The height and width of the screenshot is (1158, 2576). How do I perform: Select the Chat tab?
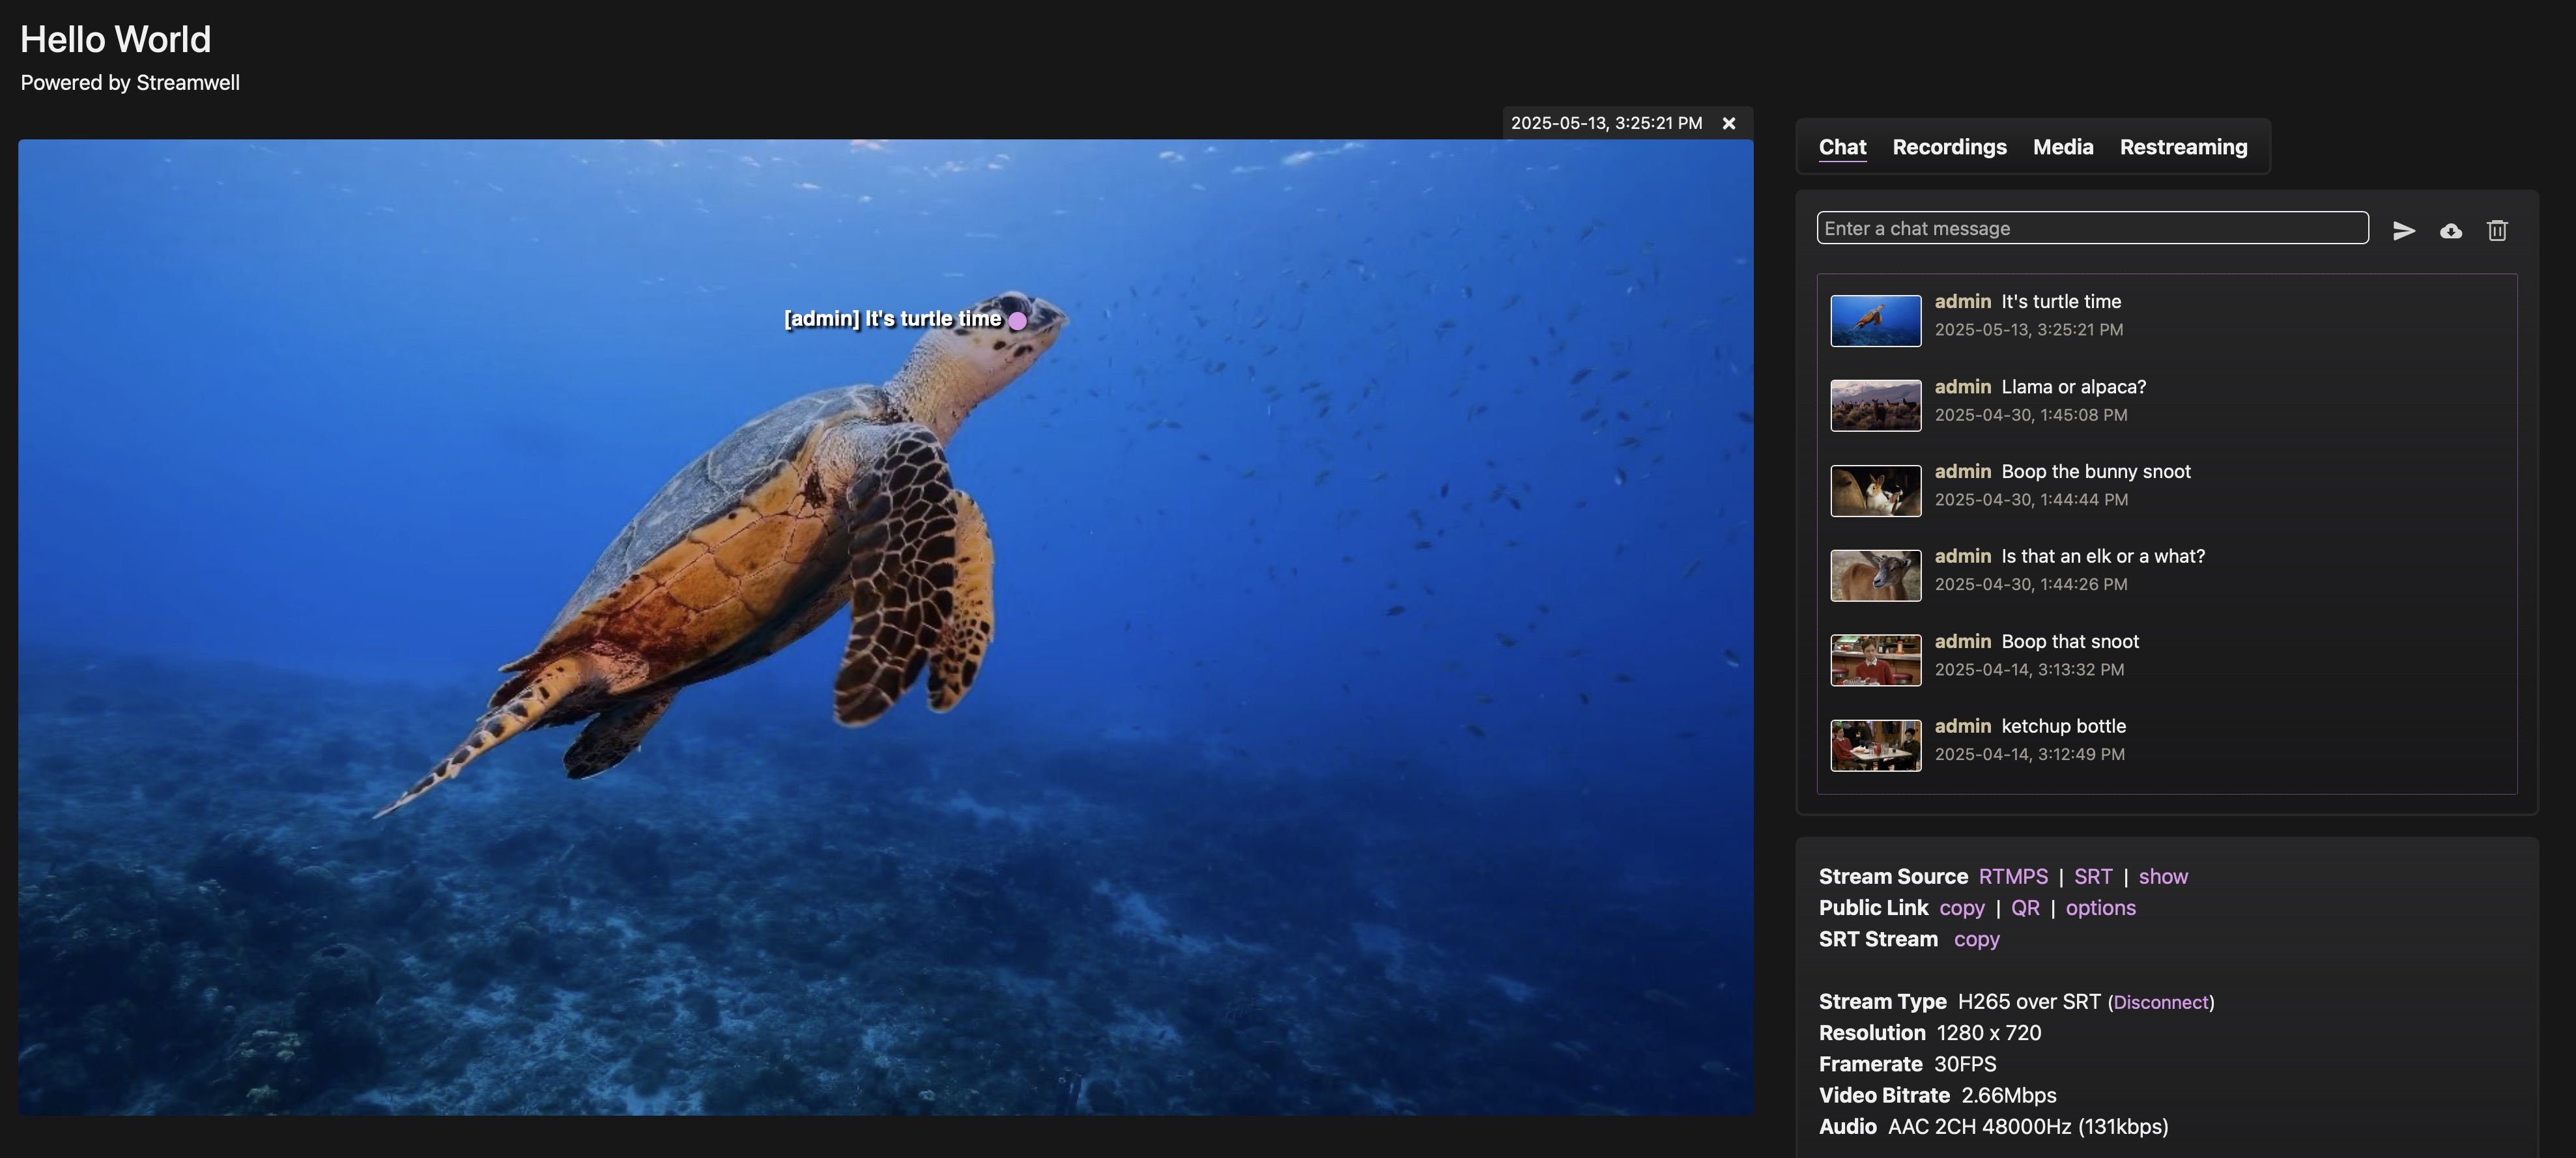click(1842, 147)
